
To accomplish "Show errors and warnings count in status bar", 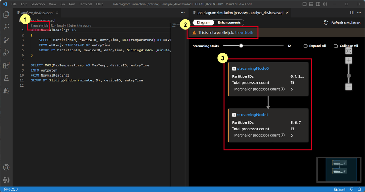I will point(11,189).
